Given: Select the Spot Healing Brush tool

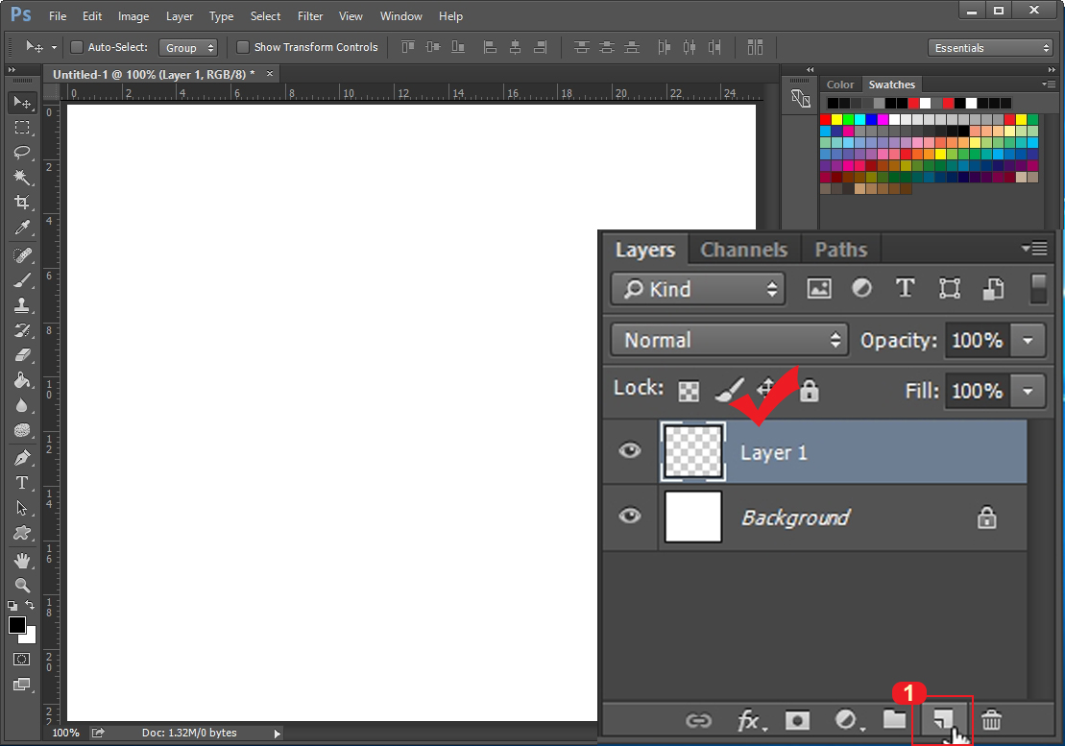Looking at the screenshot, I should tap(22, 255).
